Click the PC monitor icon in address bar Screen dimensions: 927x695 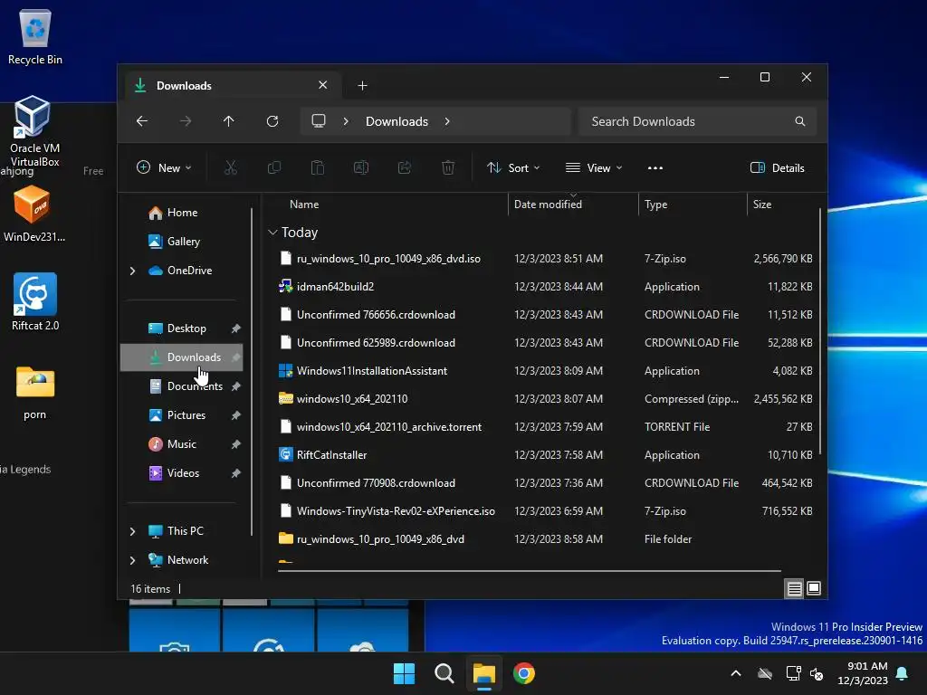click(319, 121)
